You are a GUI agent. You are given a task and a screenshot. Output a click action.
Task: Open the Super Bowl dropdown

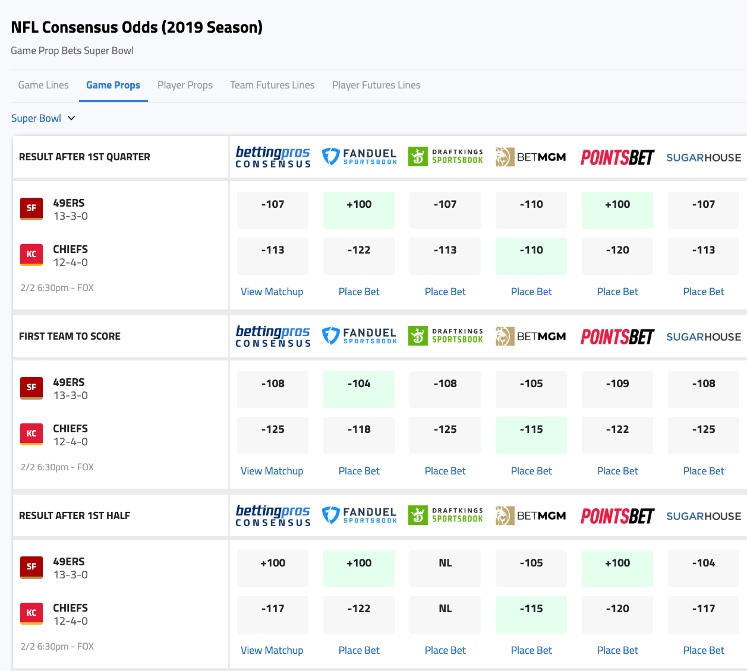click(x=43, y=118)
